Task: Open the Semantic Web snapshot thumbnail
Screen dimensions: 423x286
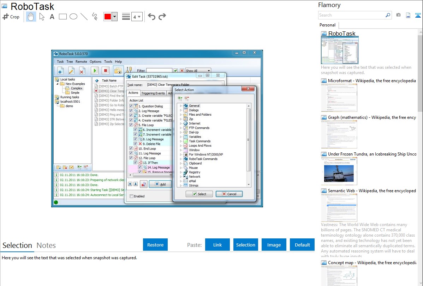Action: point(339,207)
